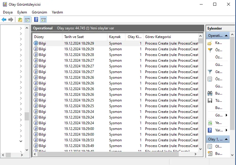Click the console tree's horizontal scroll-left arrow

click(3, 155)
